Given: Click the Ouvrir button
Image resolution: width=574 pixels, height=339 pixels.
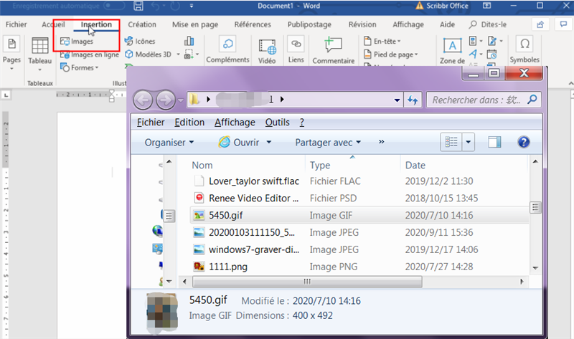Looking at the screenshot, I should [245, 142].
